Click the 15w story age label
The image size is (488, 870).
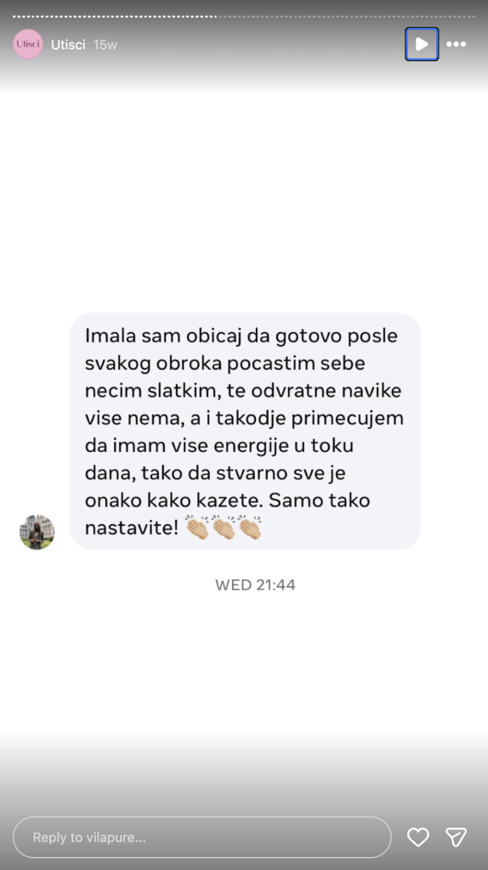pos(105,44)
